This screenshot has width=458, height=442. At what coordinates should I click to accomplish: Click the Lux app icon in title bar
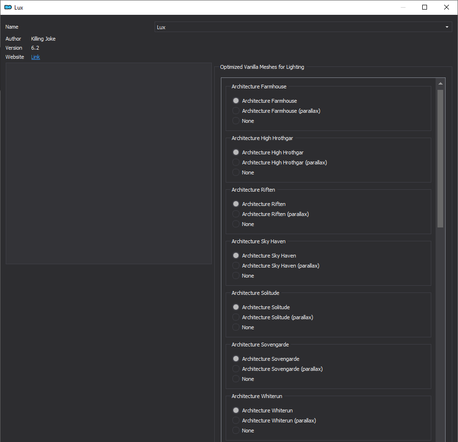(x=8, y=7)
